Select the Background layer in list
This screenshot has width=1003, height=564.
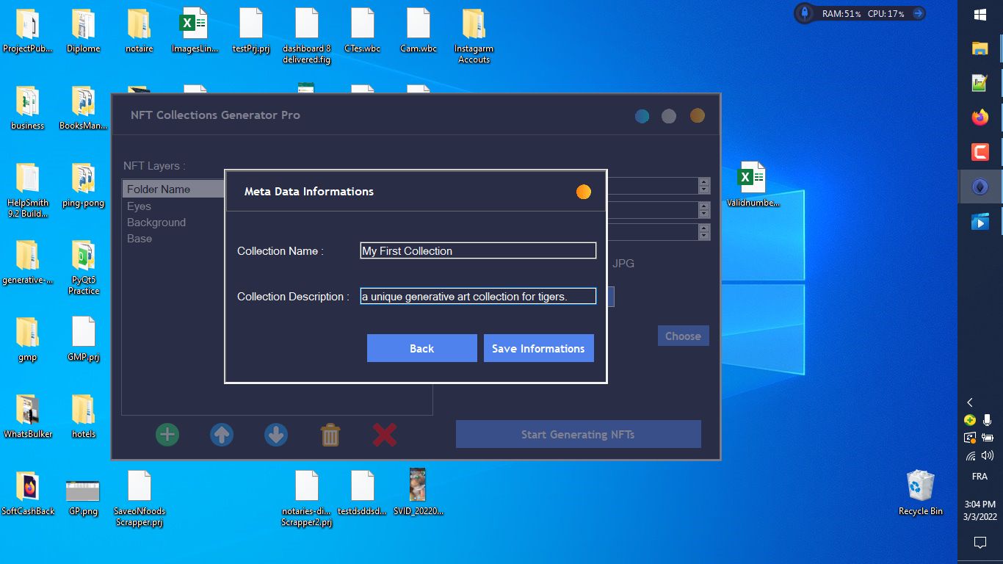pyautogui.click(x=156, y=223)
